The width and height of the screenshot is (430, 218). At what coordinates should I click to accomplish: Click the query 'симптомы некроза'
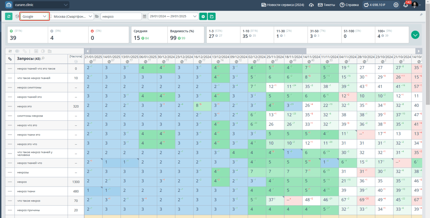30,116
